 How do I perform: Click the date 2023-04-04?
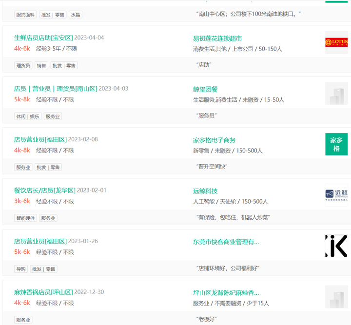click(x=89, y=38)
